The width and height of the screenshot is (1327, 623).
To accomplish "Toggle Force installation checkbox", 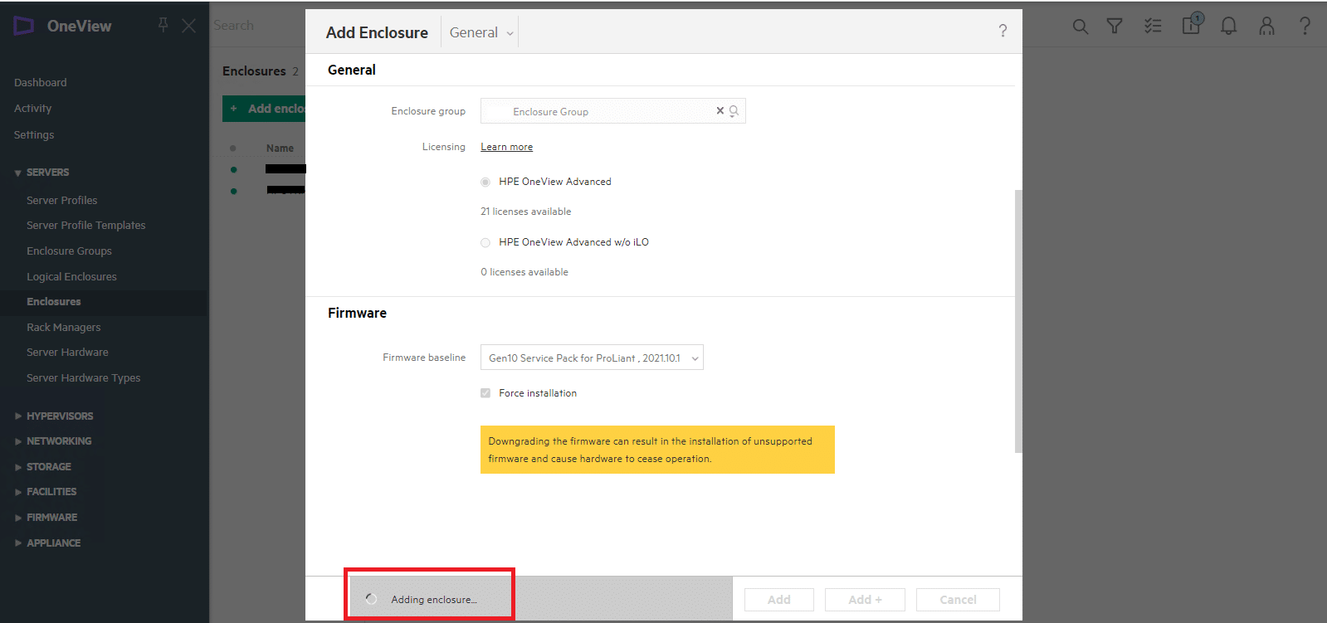I will (x=485, y=393).
